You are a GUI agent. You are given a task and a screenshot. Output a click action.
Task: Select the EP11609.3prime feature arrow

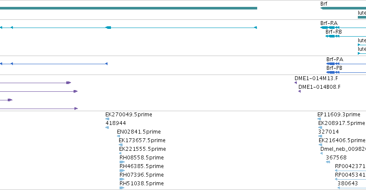click(319, 119)
